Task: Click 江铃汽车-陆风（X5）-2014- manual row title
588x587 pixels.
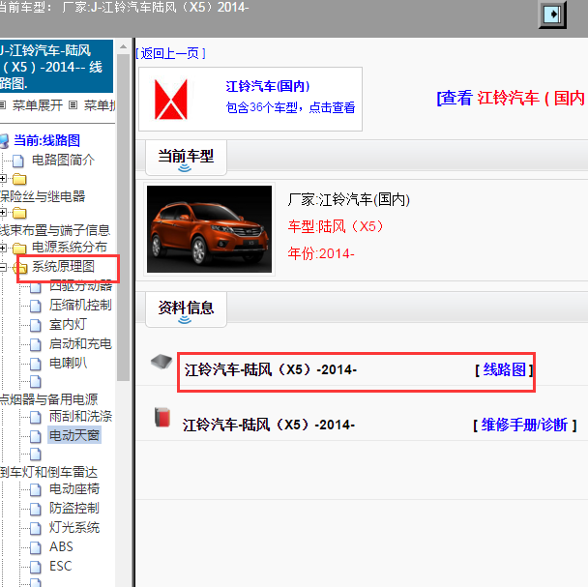Action: coord(269,425)
